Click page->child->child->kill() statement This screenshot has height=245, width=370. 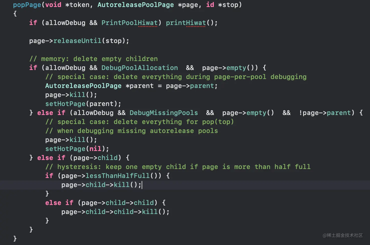(115, 212)
